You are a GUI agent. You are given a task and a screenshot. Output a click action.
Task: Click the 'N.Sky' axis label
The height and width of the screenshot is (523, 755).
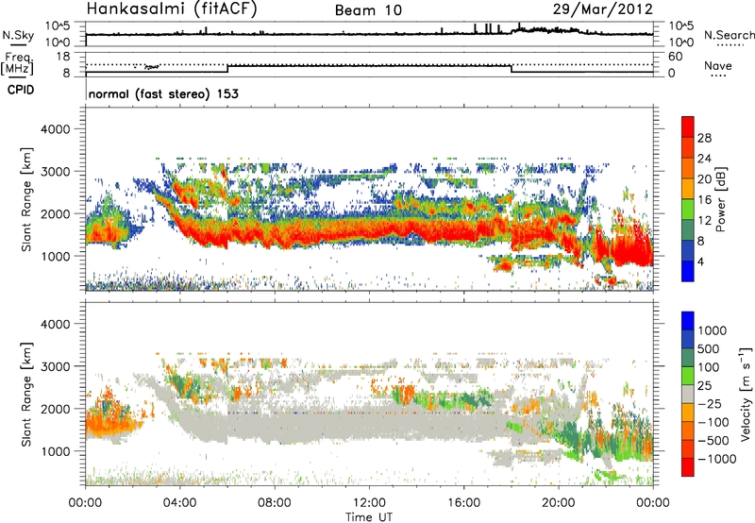[18, 35]
